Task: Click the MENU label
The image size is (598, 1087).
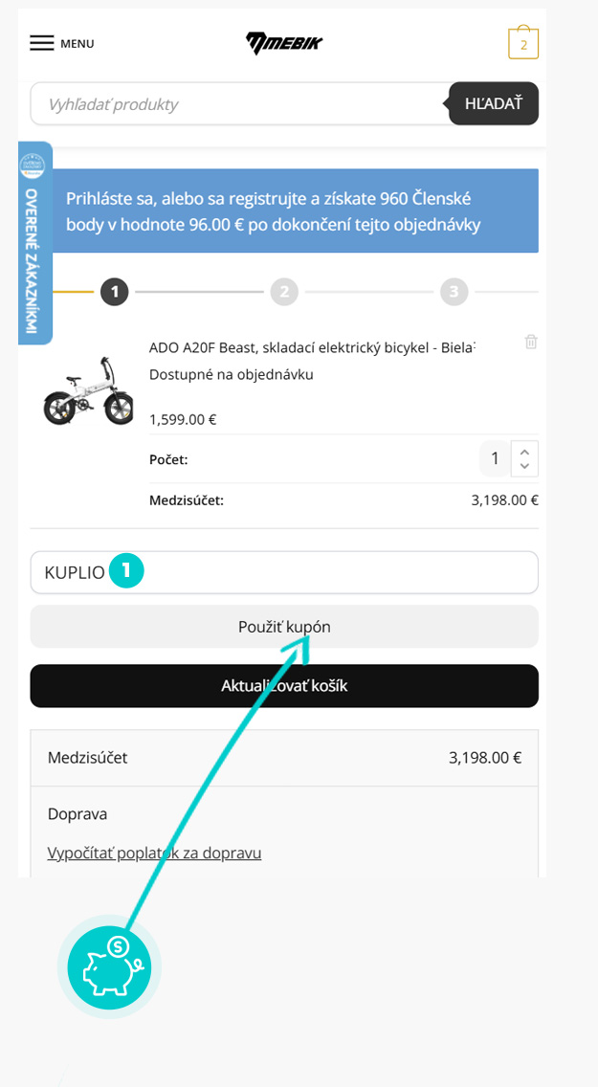Action: (x=77, y=44)
